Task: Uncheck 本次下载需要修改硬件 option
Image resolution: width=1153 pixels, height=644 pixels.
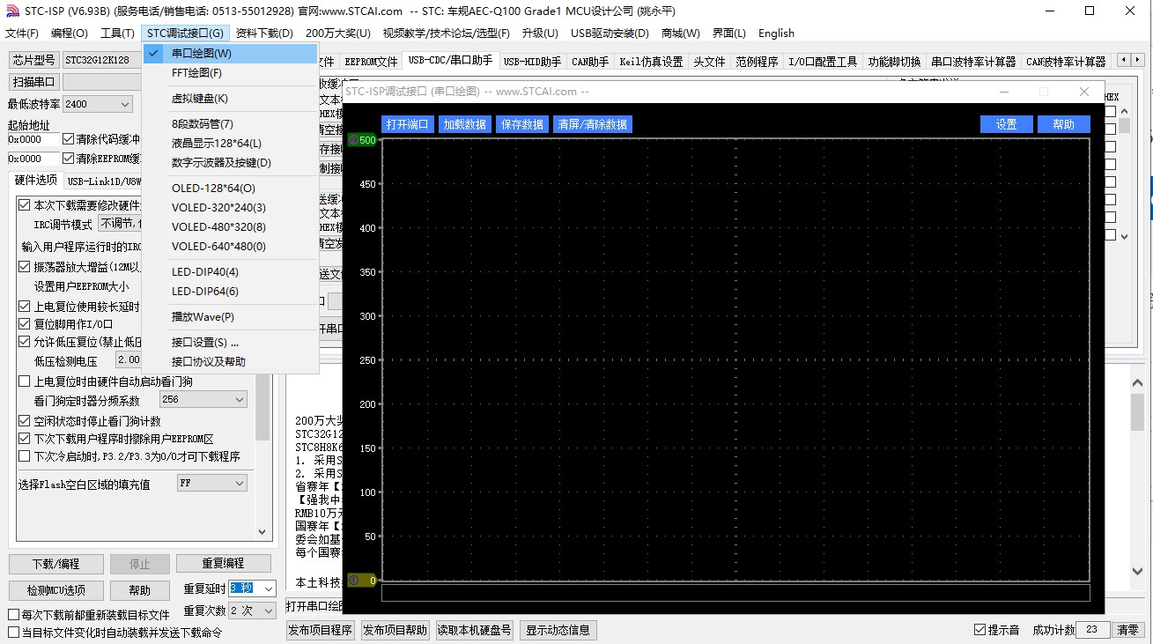Action: tap(25, 204)
